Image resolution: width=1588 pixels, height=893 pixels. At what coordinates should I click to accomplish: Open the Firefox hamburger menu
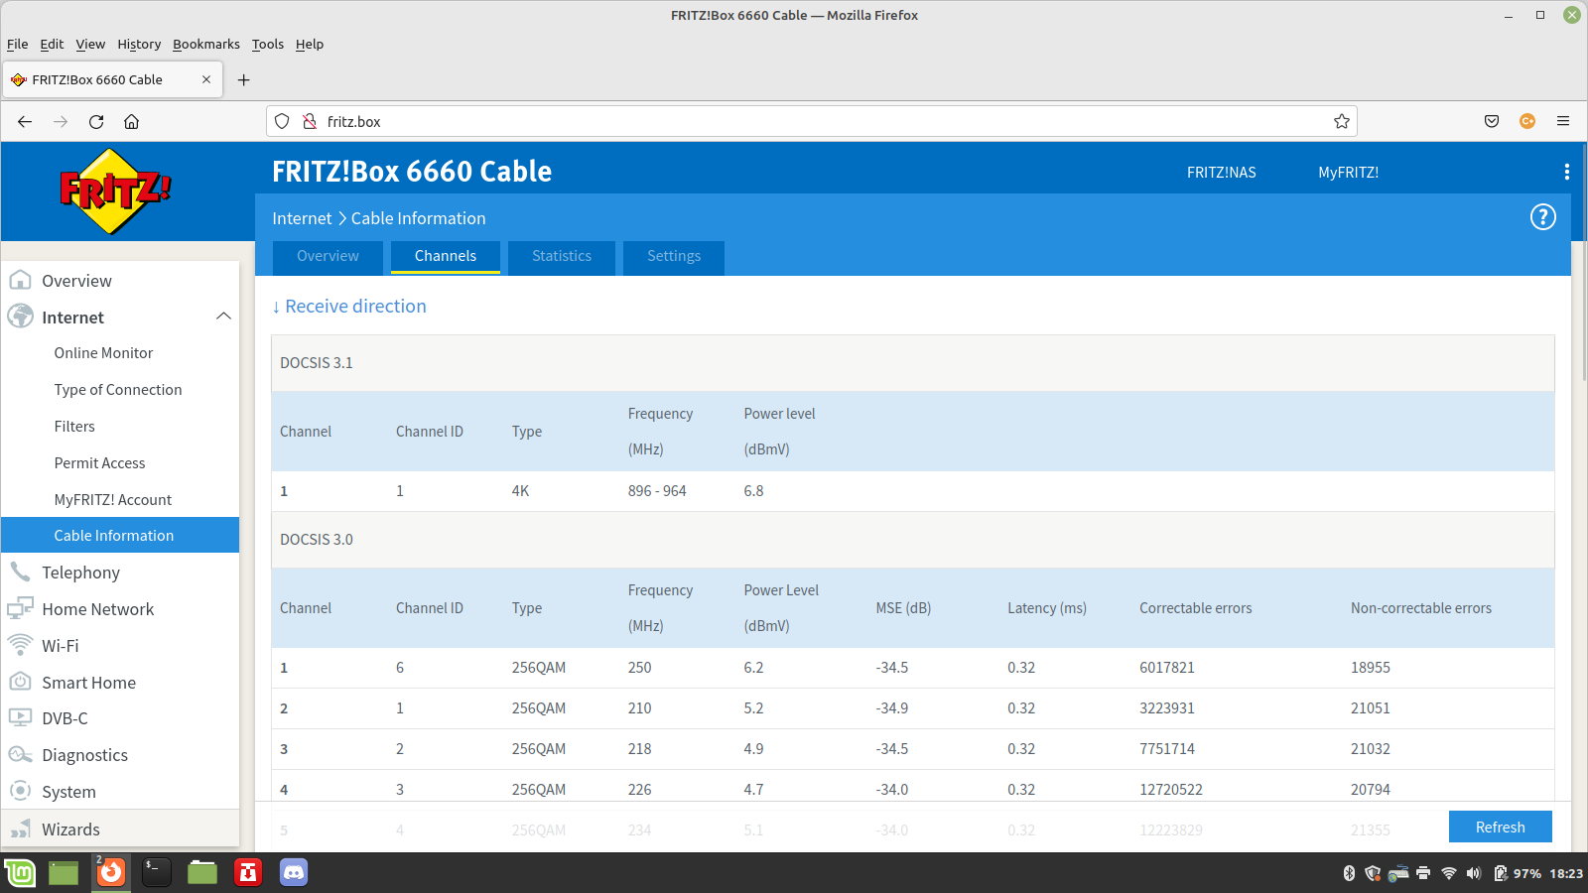[1563, 121]
